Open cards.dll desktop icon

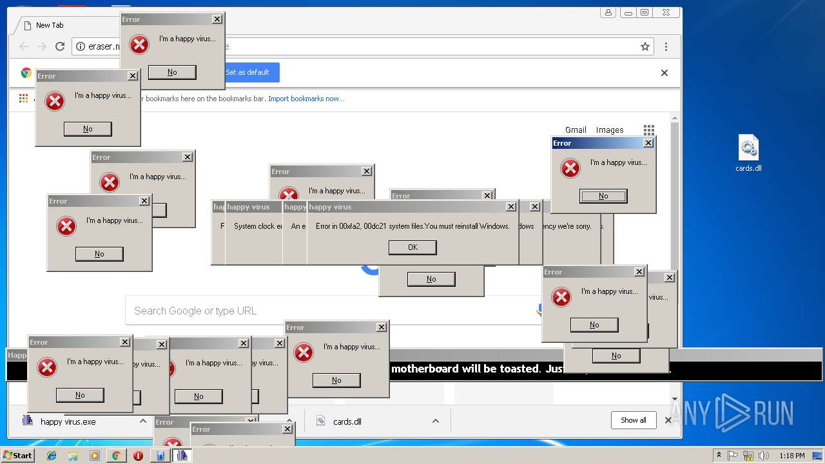click(x=748, y=153)
